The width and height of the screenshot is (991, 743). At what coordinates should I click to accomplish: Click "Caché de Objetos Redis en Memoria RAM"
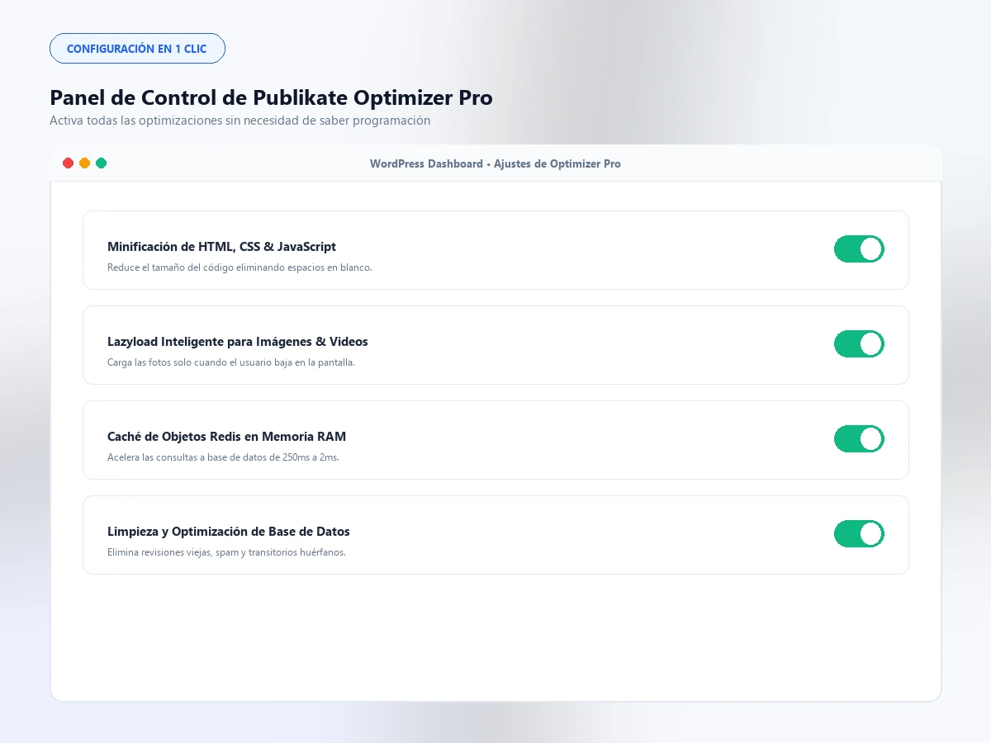(x=227, y=437)
